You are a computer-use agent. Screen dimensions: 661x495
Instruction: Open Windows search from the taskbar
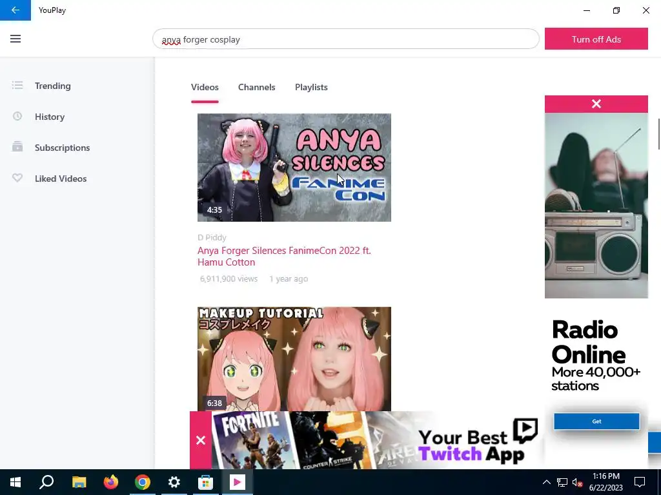[x=46, y=482]
